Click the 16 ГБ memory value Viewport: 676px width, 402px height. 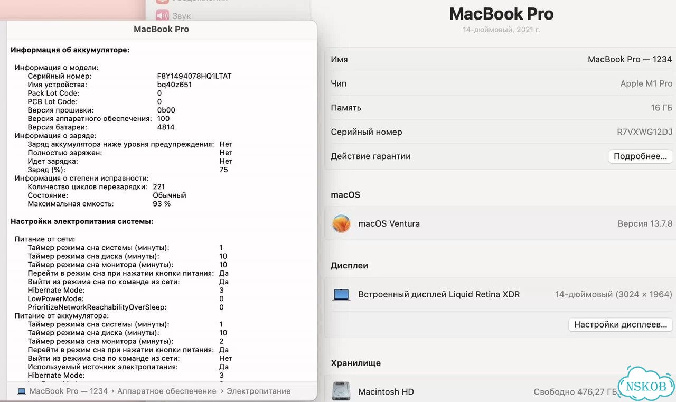coord(662,108)
